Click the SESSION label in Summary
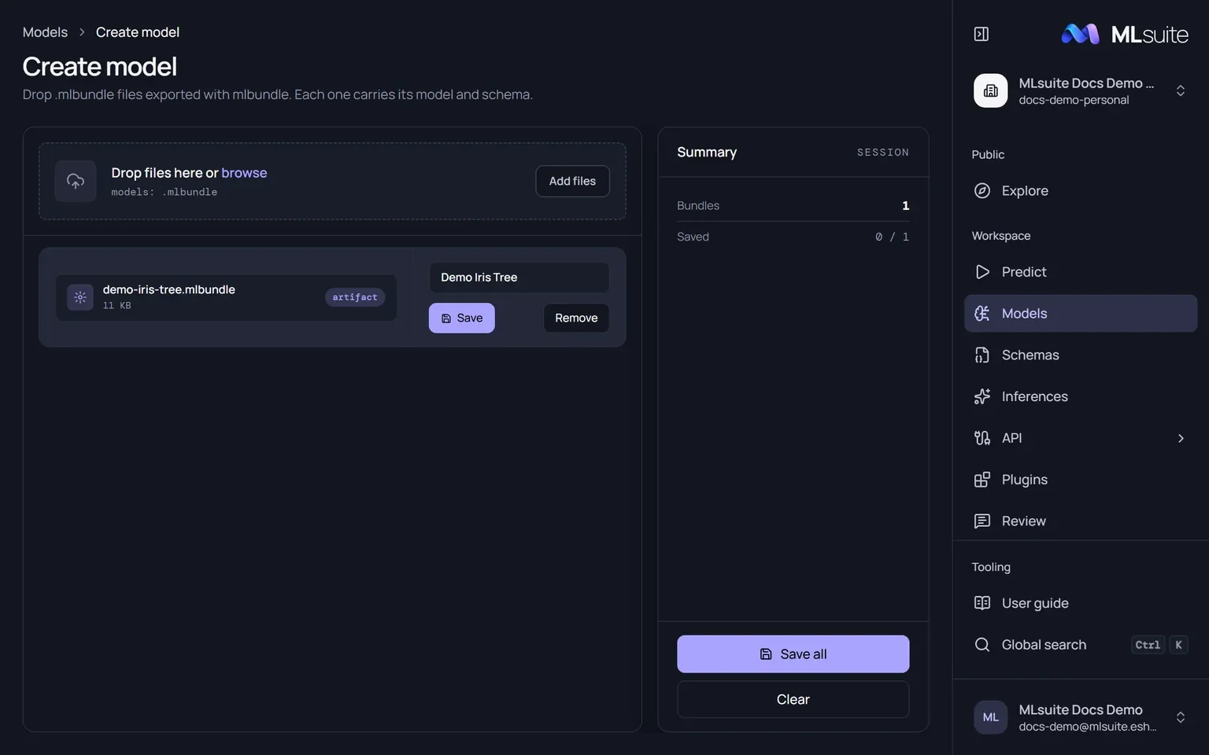This screenshot has height=755, width=1209. (883, 153)
